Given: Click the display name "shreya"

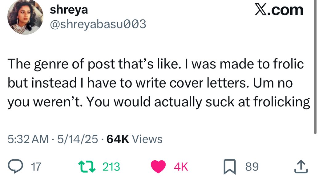Looking at the screenshot, I should tap(69, 10).
